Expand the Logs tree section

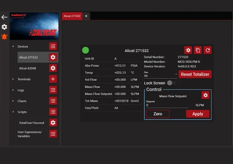tap(13, 90)
